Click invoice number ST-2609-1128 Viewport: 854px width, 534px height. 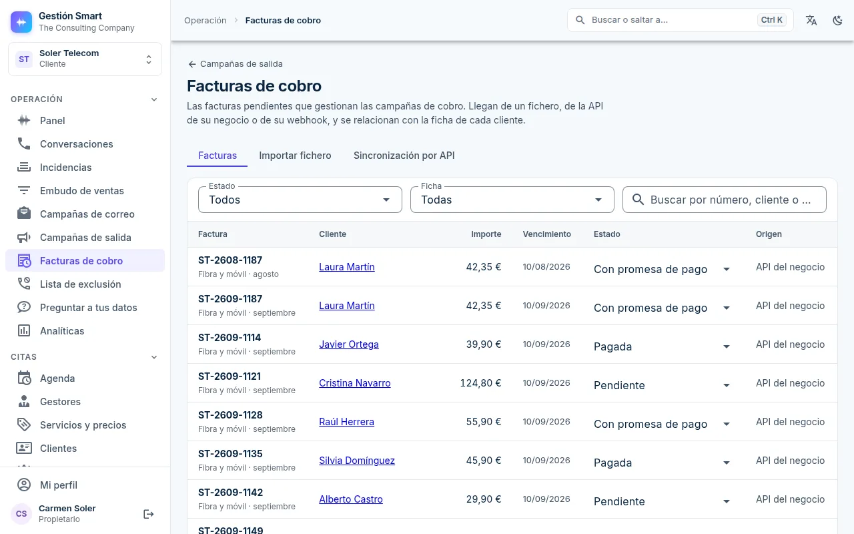230,415
